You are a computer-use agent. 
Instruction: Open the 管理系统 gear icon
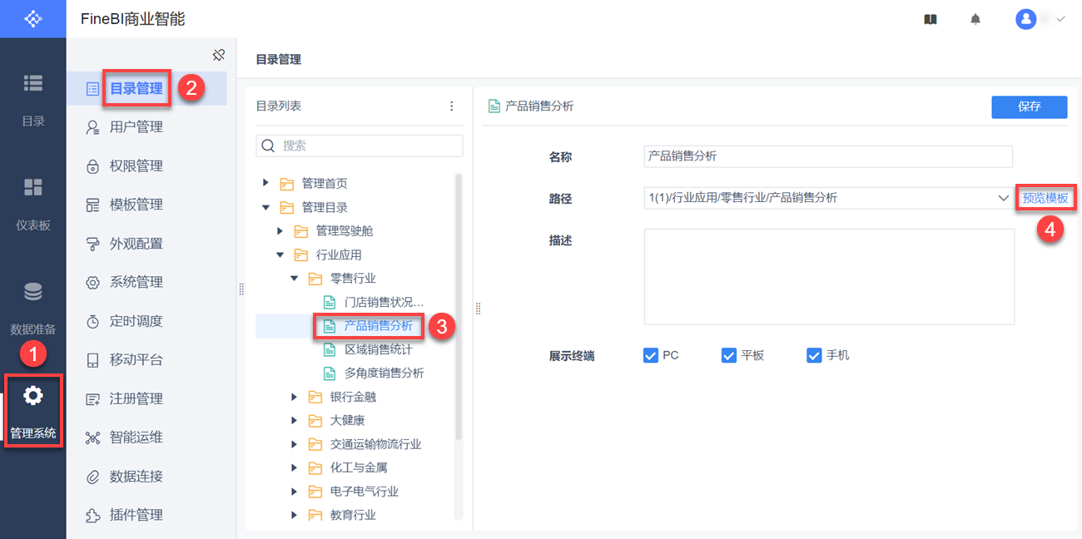(x=32, y=396)
